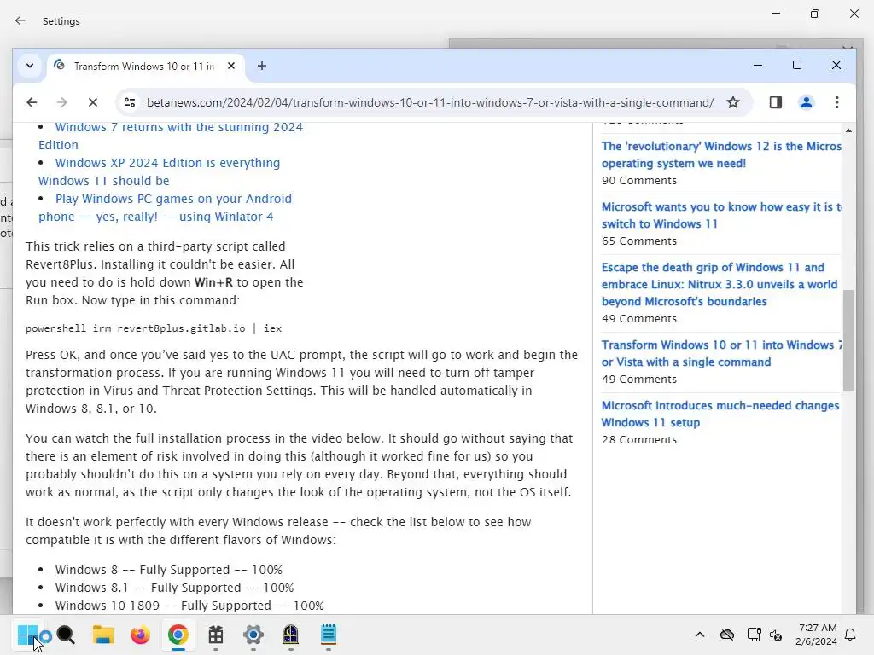
Task: Maximize the Chrome window
Action: pyautogui.click(x=797, y=65)
